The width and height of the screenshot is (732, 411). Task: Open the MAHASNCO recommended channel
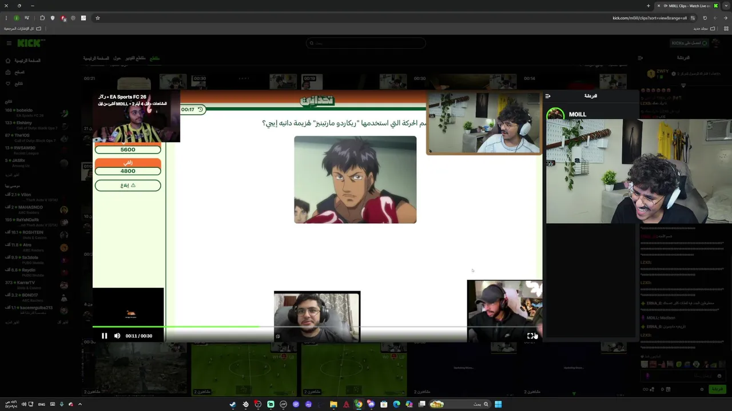click(x=35, y=209)
